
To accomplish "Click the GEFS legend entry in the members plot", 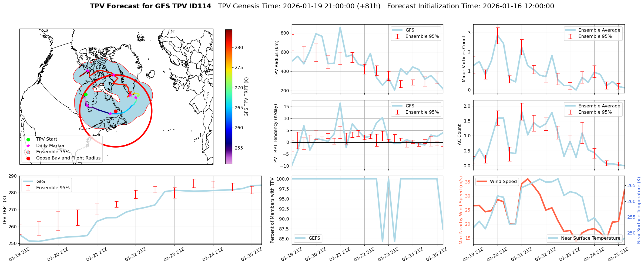I will (x=300, y=238).
